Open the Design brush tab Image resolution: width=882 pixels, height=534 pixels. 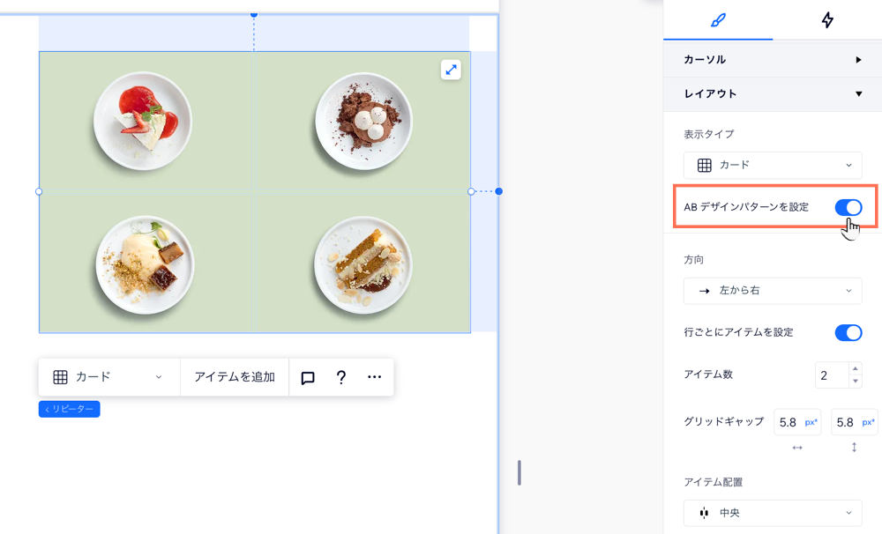click(x=718, y=20)
